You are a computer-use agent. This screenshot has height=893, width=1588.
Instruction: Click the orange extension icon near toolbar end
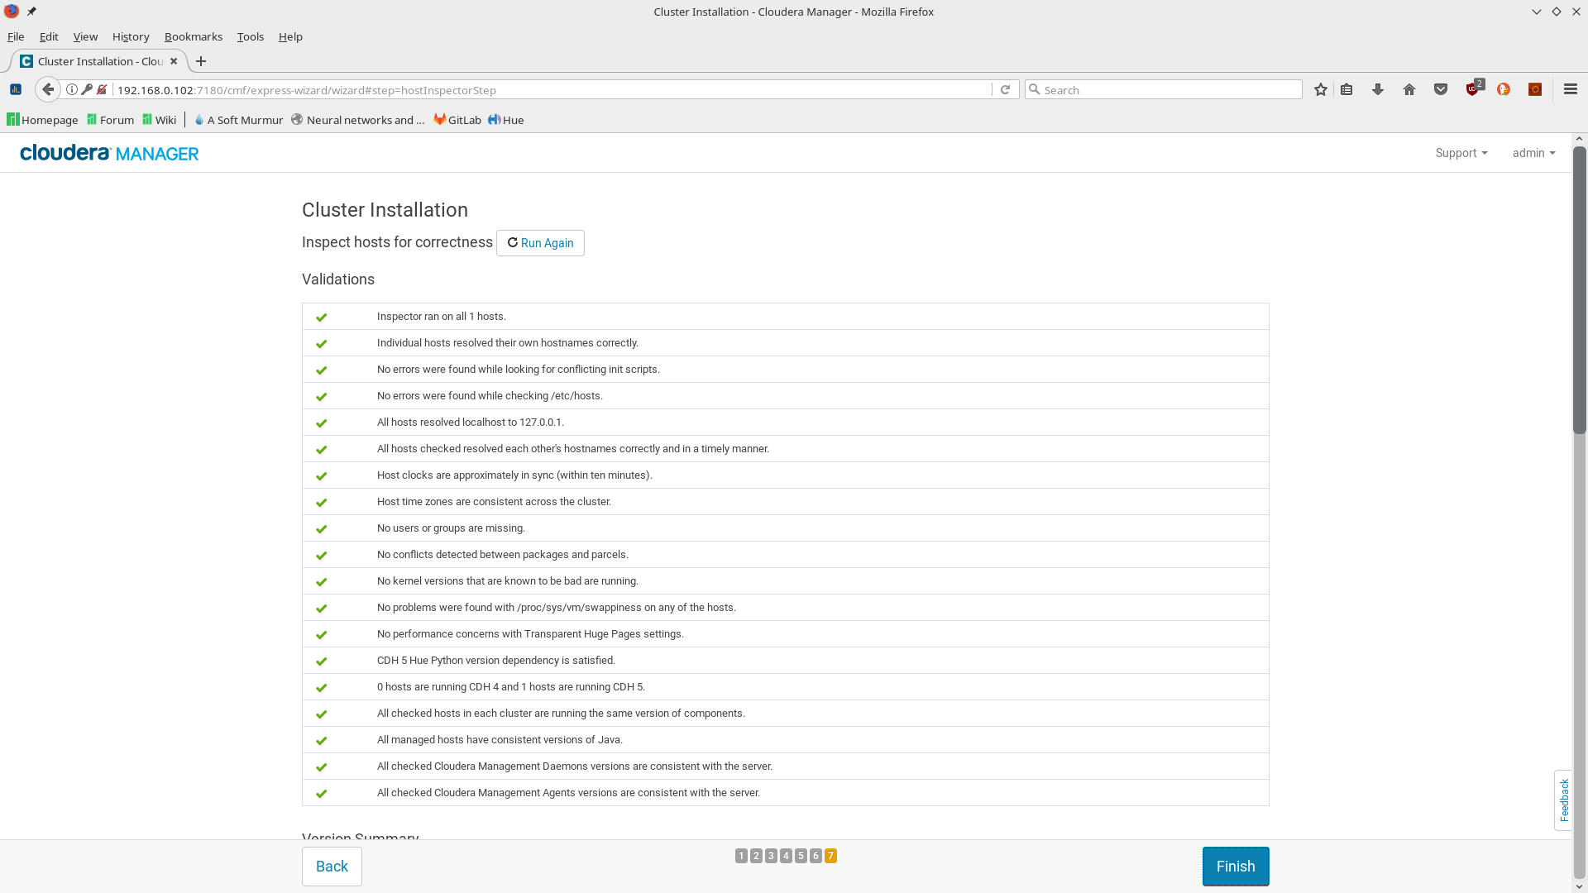1535,89
